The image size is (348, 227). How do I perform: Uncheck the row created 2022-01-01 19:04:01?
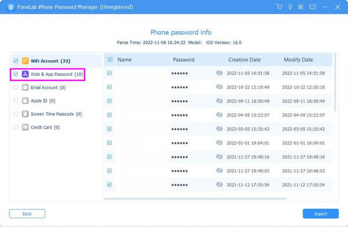pyautogui.click(x=110, y=143)
